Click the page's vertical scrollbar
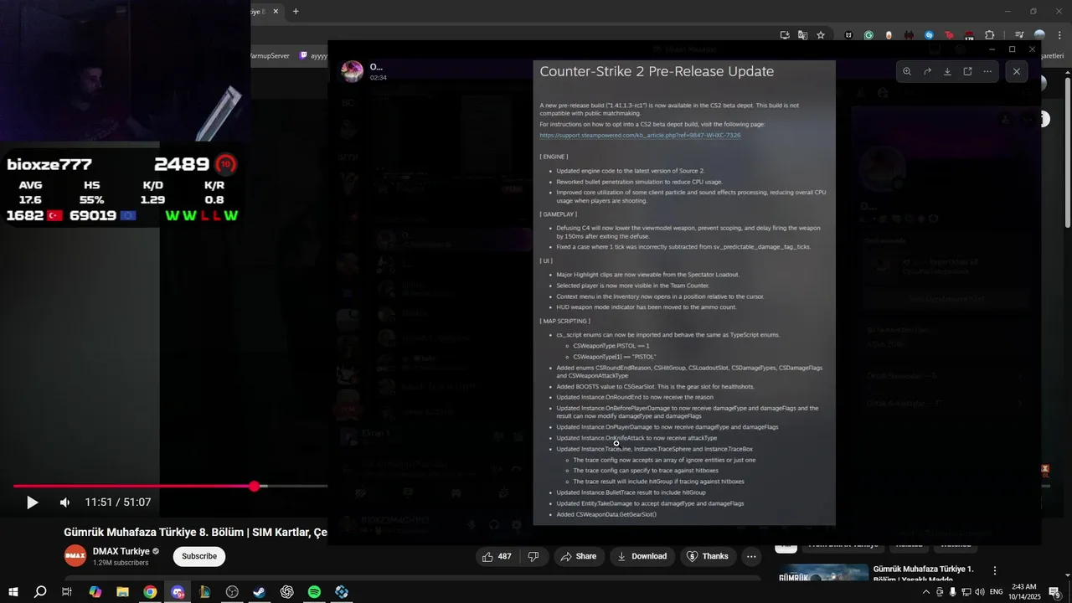This screenshot has height=603, width=1072. pyautogui.click(x=1067, y=151)
